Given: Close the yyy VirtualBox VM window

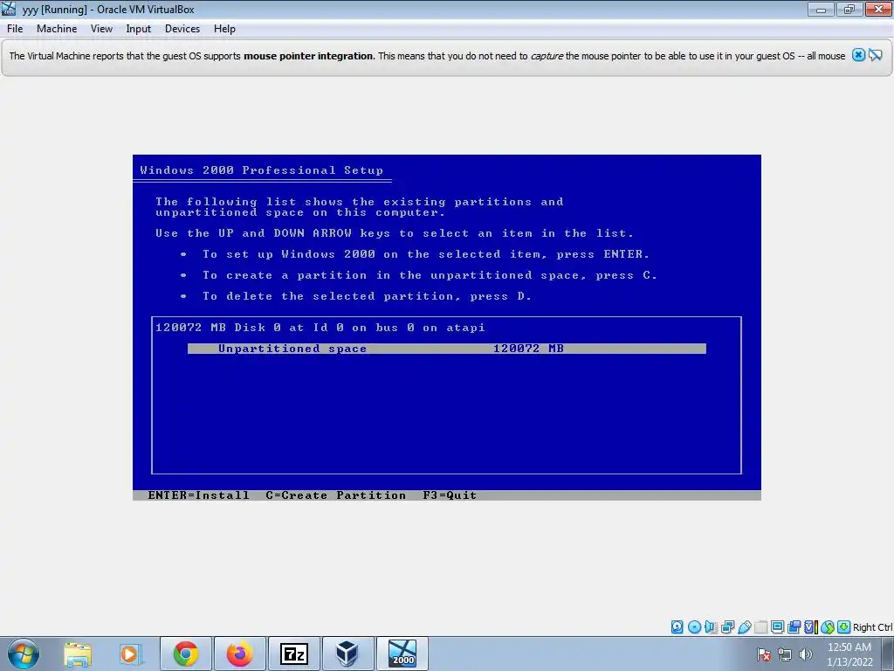Looking at the screenshot, I should (x=878, y=9).
